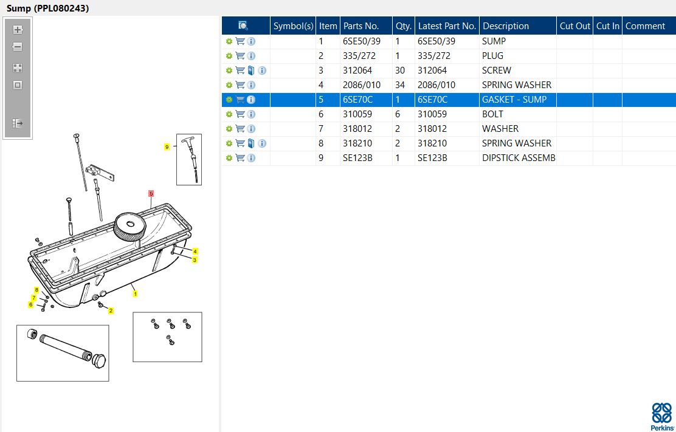Open the search filter icon in table header
The height and width of the screenshot is (432, 676).
[x=243, y=26]
